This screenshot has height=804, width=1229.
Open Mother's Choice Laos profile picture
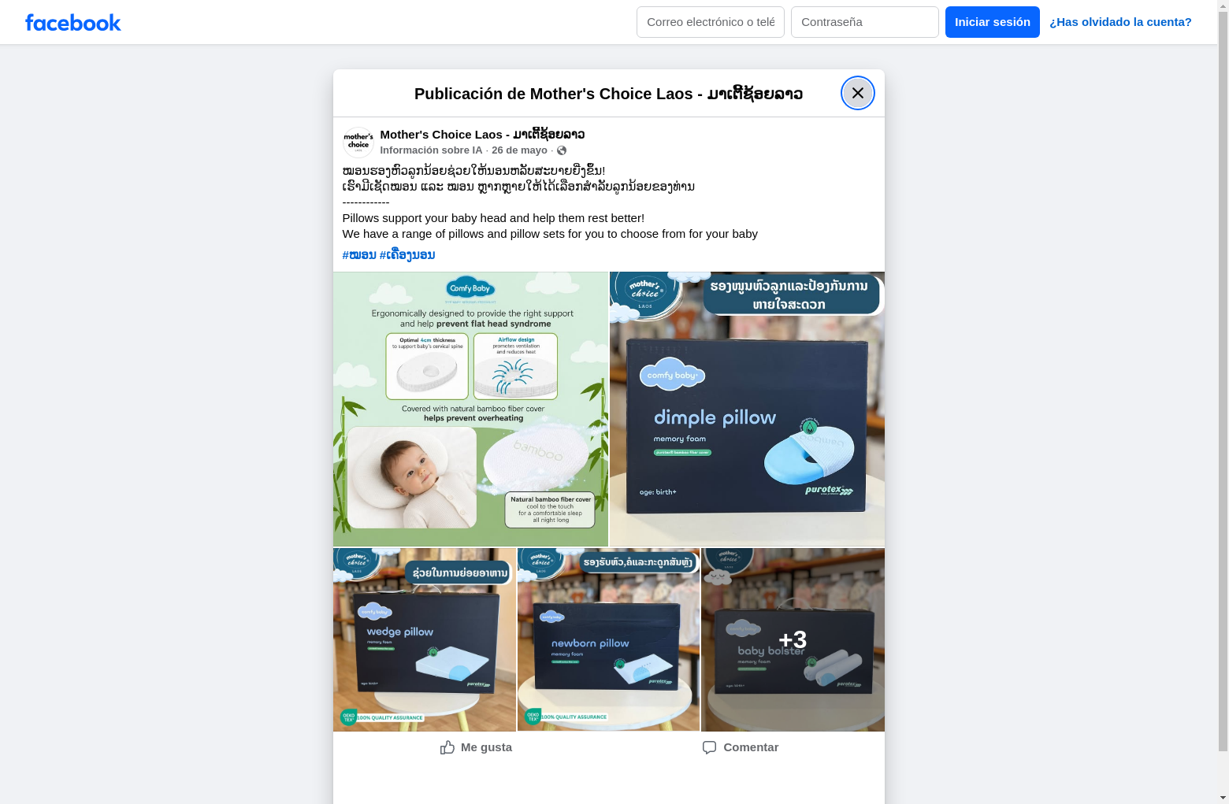[x=358, y=143]
